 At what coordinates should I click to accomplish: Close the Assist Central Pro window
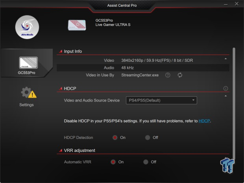coord(237,4)
